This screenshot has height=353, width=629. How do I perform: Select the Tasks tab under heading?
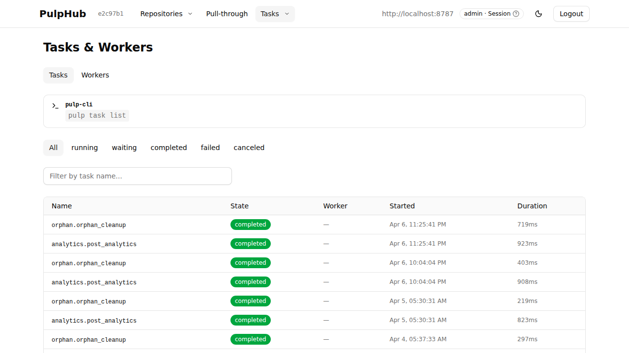coord(58,75)
